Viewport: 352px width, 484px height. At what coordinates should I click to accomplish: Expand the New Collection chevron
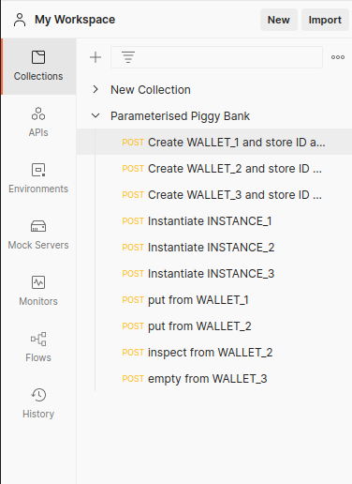pyautogui.click(x=95, y=90)
